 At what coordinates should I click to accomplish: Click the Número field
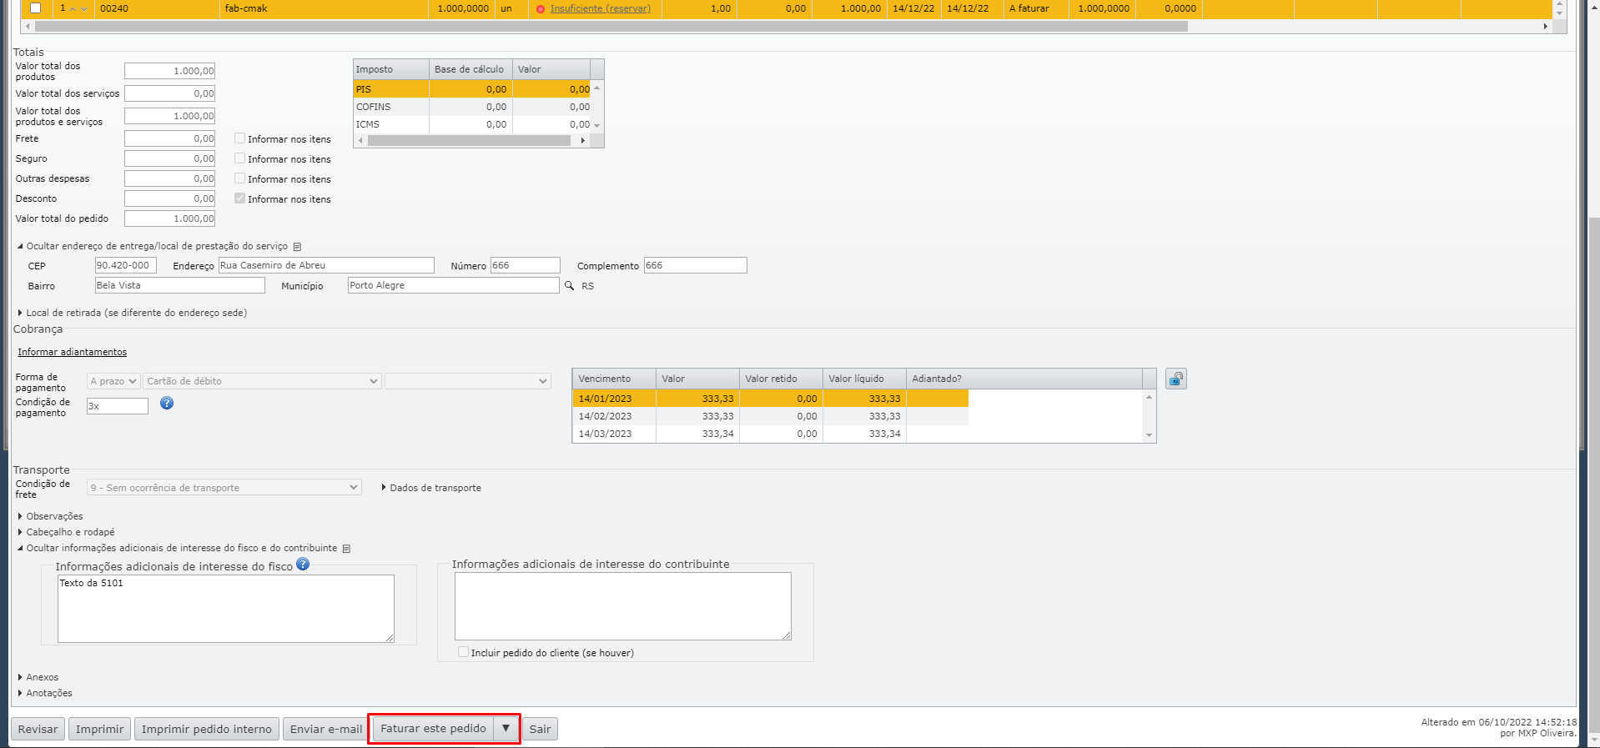pyautogui.click(x=526, y=265)
